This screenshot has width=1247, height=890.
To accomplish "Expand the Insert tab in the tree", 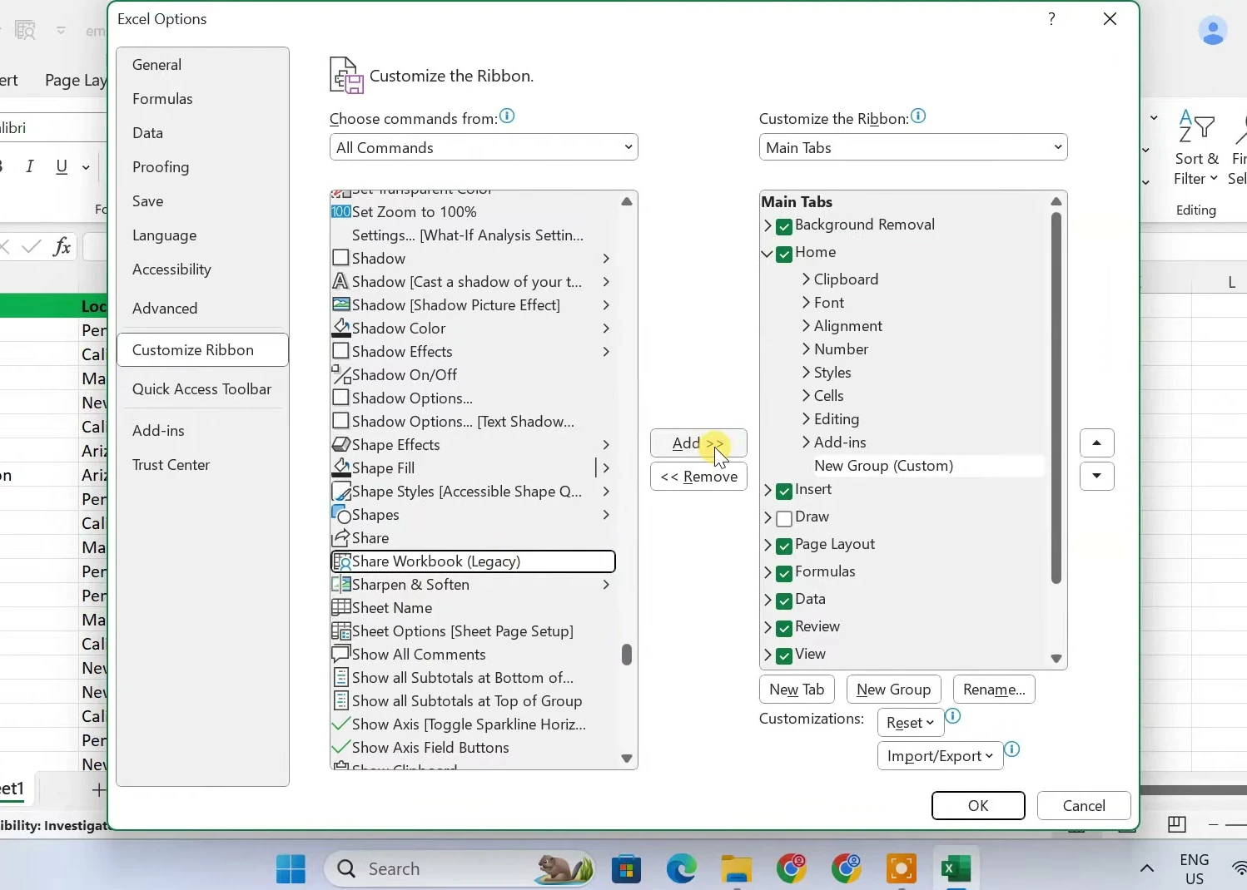I will [768, 490].
